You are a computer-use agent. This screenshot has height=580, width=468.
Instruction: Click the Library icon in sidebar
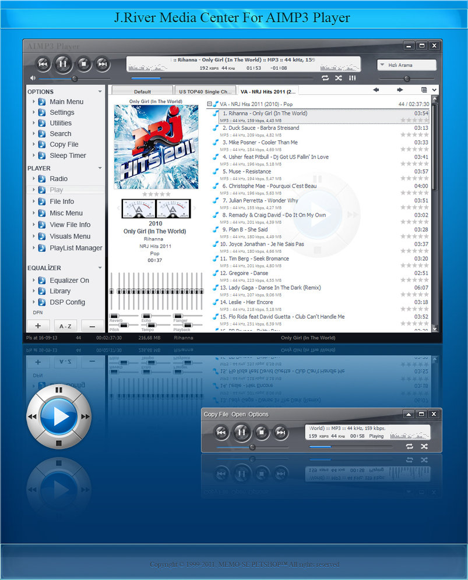tap(42, 291)
